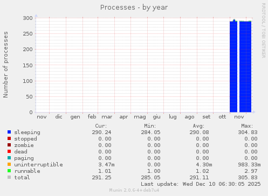The width and height of the screenshot is (268, 196).
Task: Click the teal paging legend swatch
Action: coord(9,158)
